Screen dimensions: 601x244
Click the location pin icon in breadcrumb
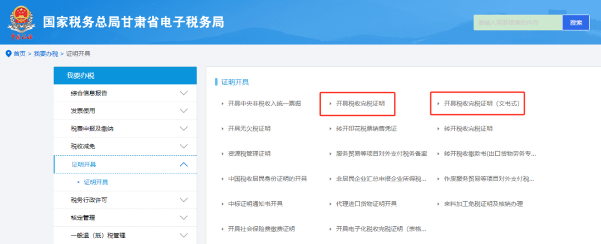[8, 53]
